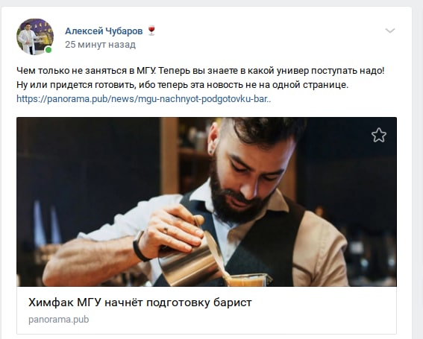
Task: Open the barista article preview image
Action: coord(207,202)
